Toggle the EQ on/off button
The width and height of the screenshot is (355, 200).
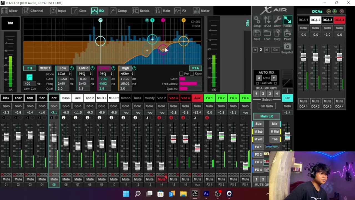click(x=30, y=68)
